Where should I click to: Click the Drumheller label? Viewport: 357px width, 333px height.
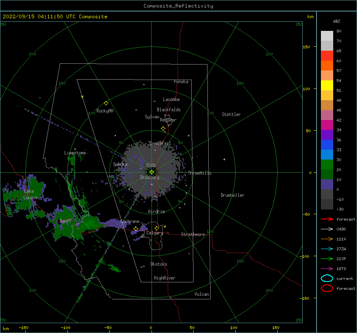[232, 195]
